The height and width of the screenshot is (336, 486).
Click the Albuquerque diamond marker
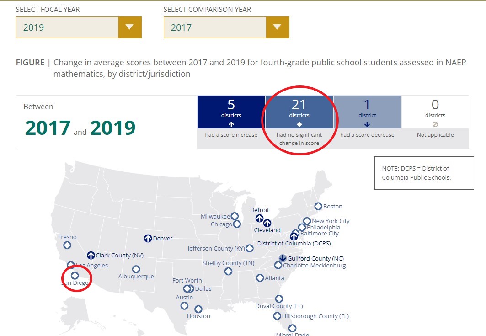point(136,269)
